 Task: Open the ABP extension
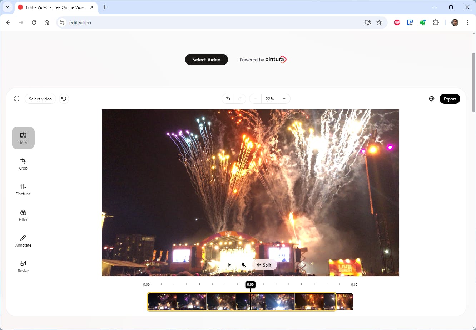coord(397,22)
